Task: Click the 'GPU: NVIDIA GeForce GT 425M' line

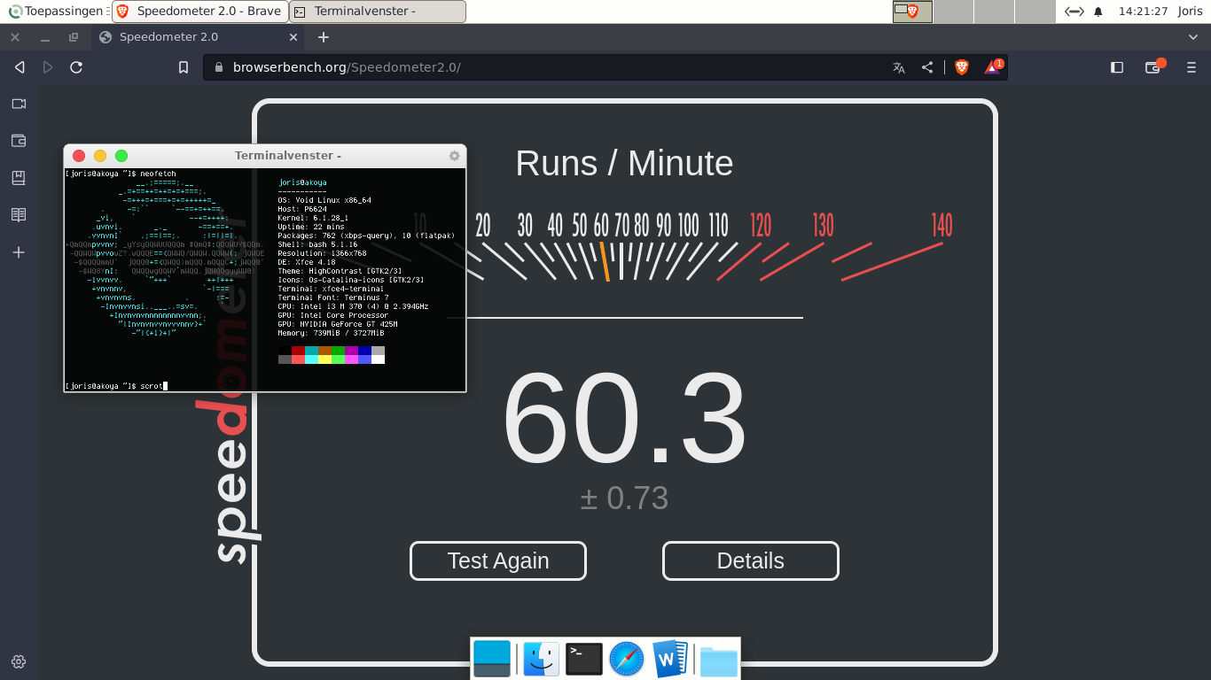Action: 338,324
